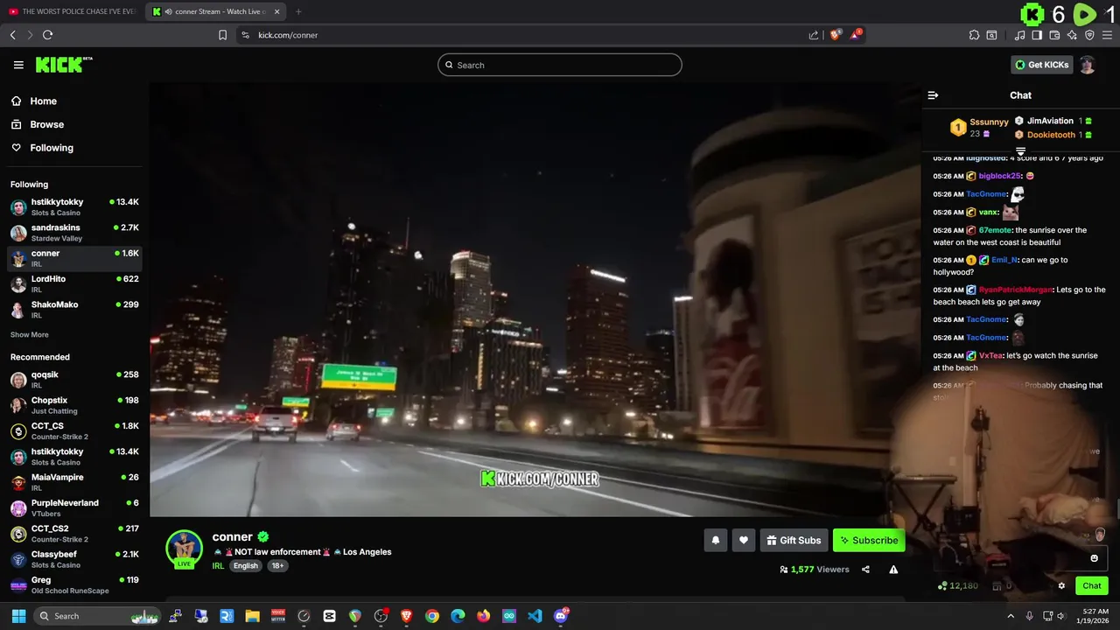Viewport: 1120px width, 630px height.
Task: Open recommended channel Chopstix
Action: [x=74, y=405]
